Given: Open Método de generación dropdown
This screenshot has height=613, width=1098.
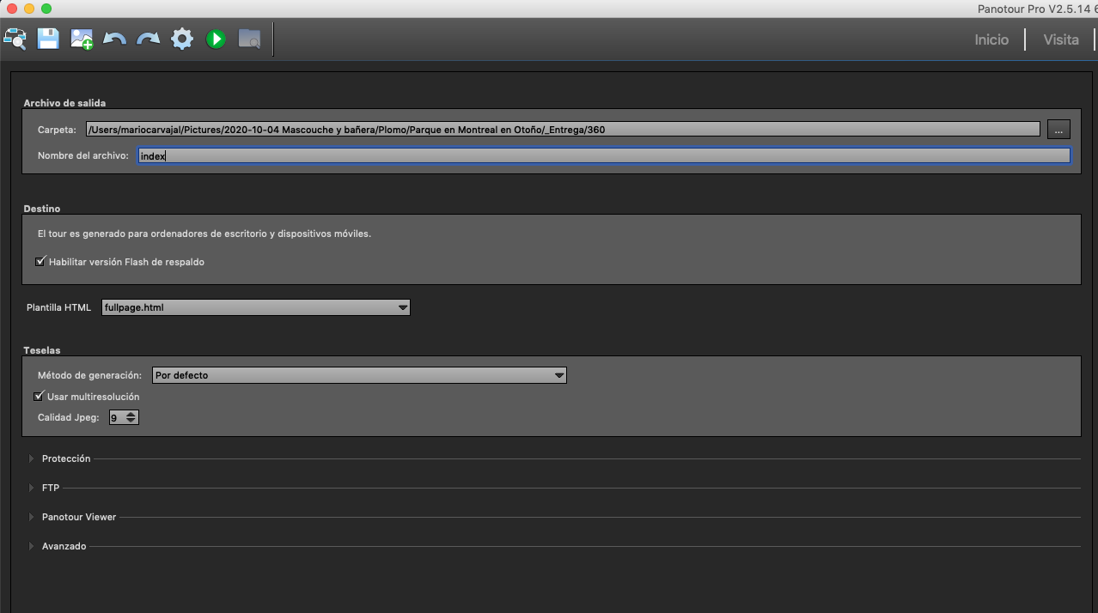Looking at the screenshot, I should click(358, 375).
